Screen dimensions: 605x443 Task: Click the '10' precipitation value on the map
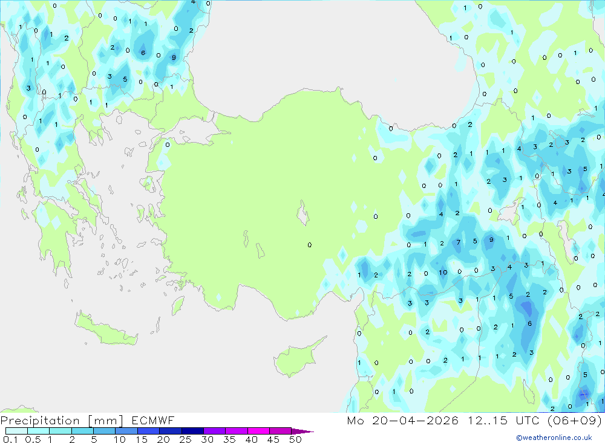point(443,273)
